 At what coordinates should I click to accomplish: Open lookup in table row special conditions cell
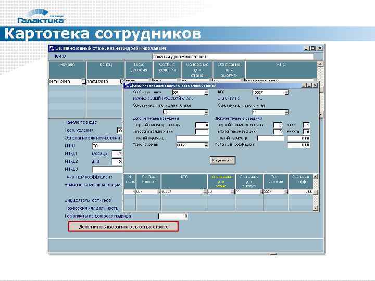coord(159,191)
